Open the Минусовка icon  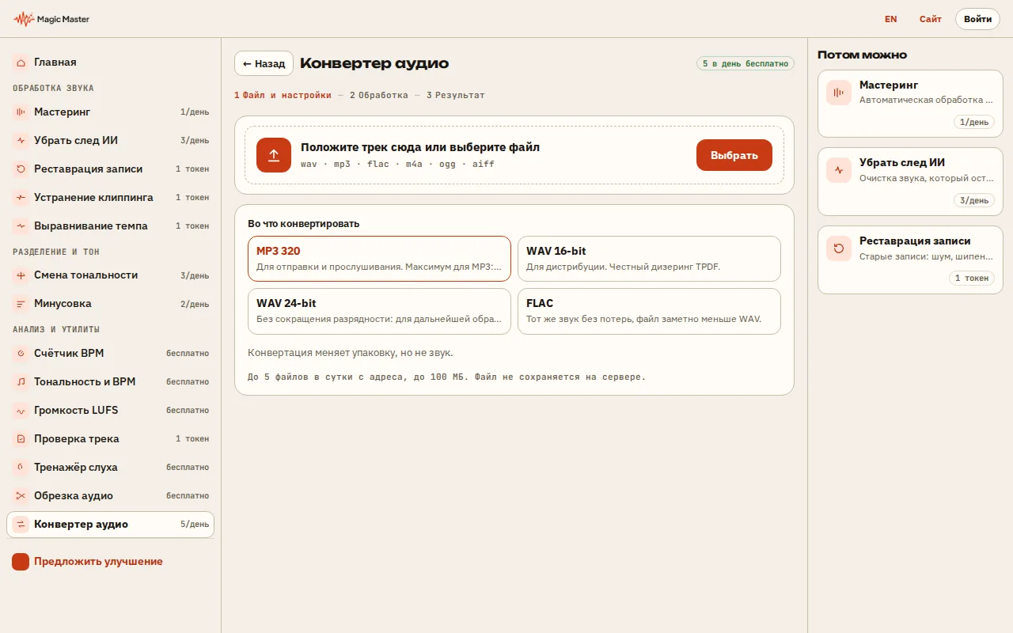(x=21, y=304)
